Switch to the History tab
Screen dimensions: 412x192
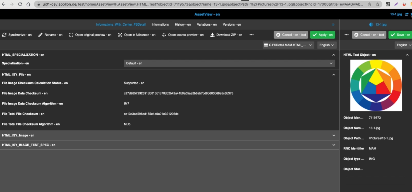coord(183,24)
